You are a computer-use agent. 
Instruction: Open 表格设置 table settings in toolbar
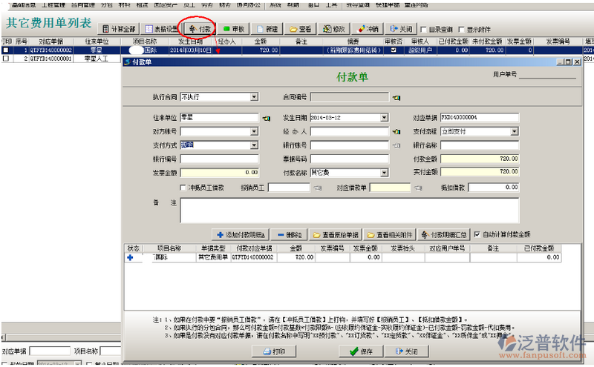(x=161, y=29)
